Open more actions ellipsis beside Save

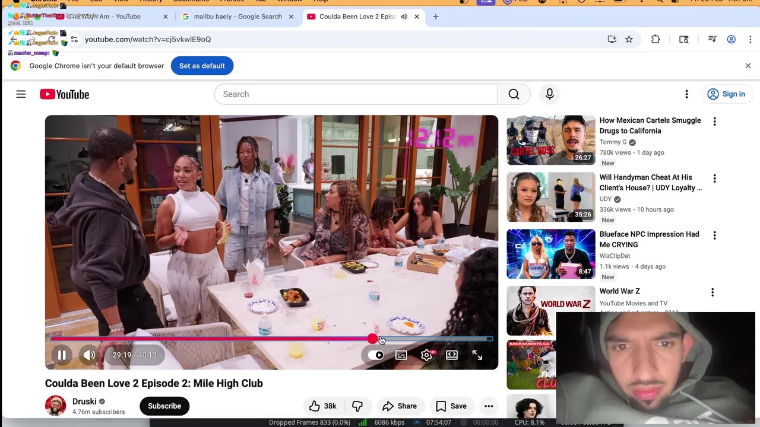point(489,406)
